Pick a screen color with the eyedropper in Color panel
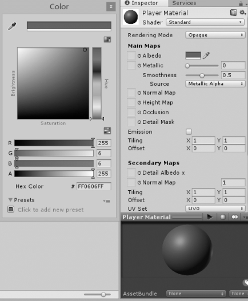The image size is (248, 301). point(12,26)
